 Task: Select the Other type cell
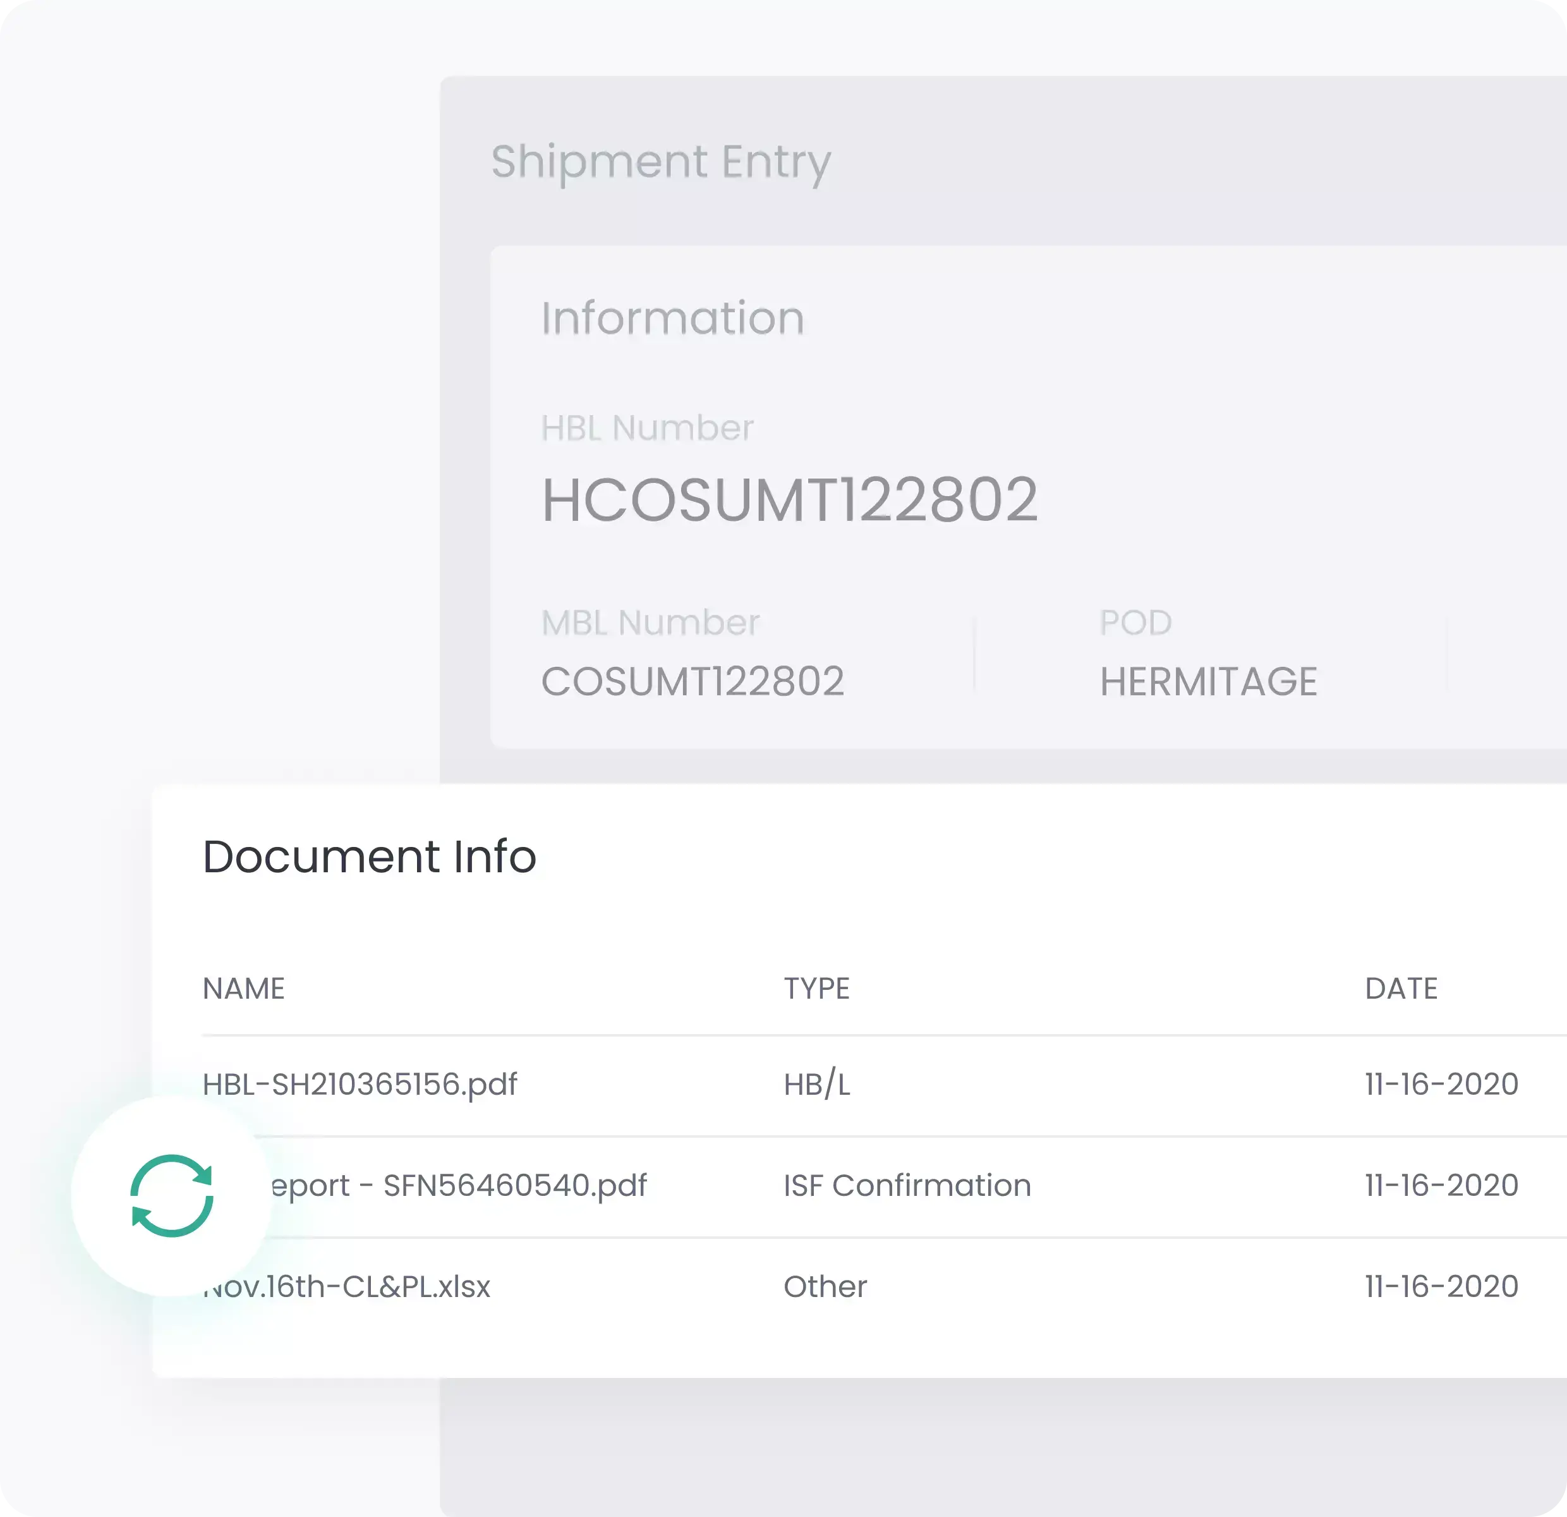tap(825, 1287)
